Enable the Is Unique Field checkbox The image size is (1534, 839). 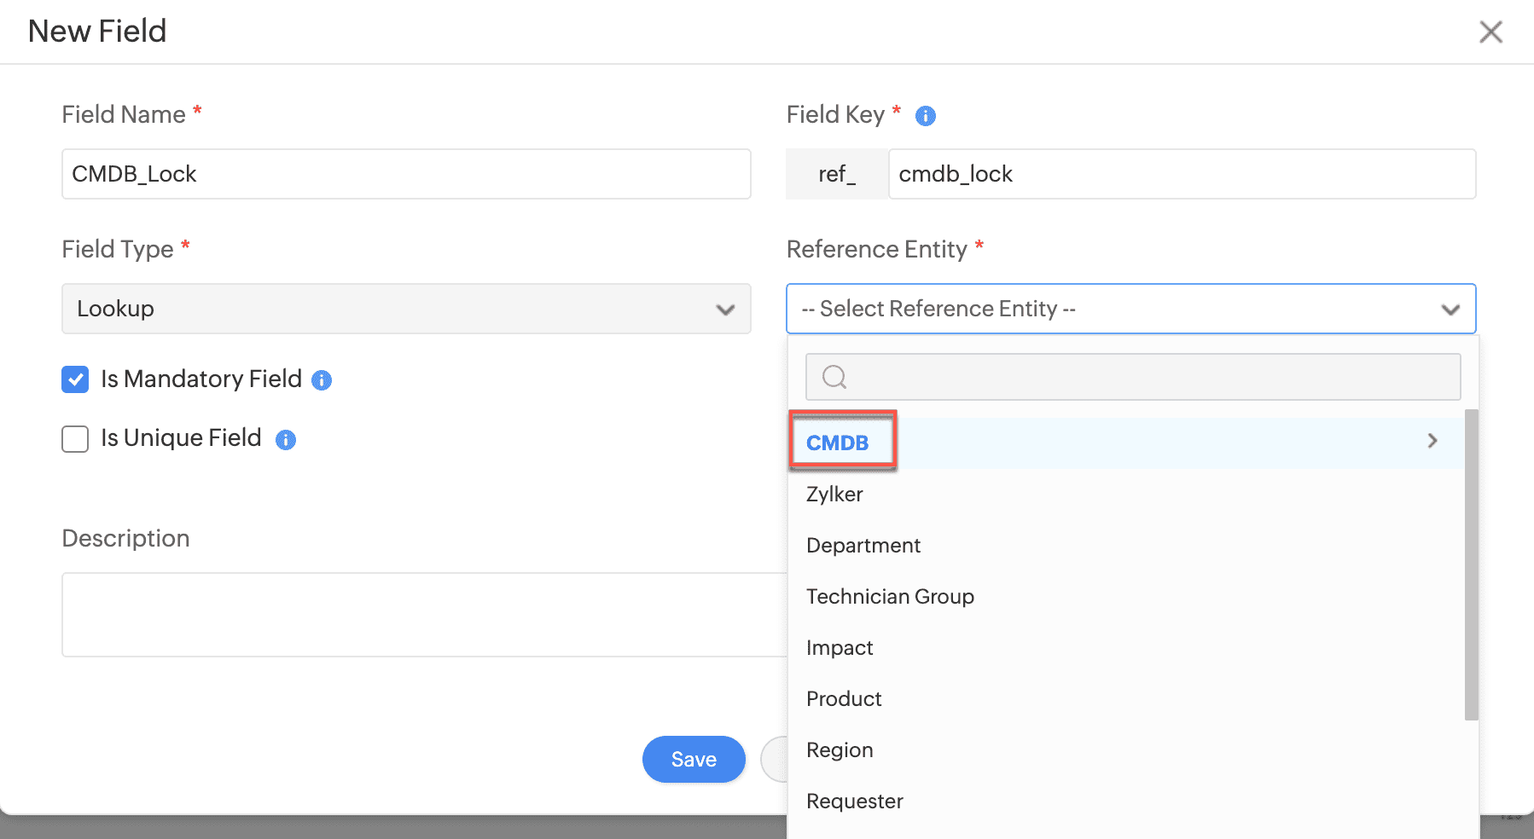coord(75,439)
